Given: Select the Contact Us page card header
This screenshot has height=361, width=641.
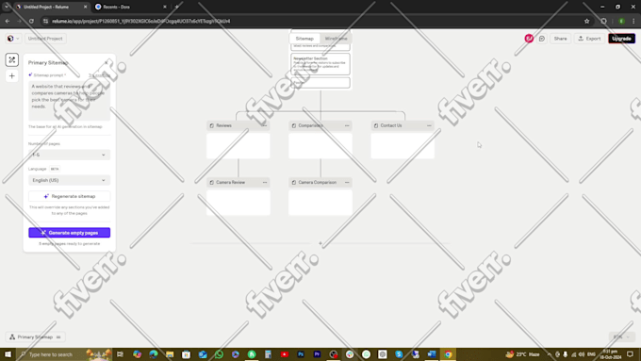Looking at the screenshot, I should coord(403,125).
